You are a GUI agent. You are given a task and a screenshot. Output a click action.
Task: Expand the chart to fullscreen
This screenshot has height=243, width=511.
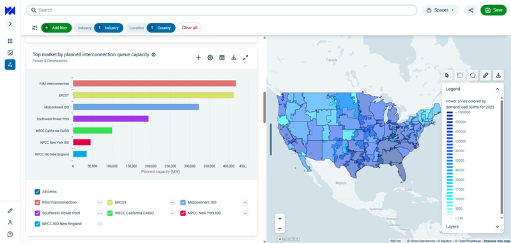245,58
